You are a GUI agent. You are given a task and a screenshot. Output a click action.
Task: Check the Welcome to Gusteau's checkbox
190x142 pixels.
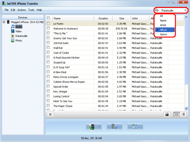point(48,28)
